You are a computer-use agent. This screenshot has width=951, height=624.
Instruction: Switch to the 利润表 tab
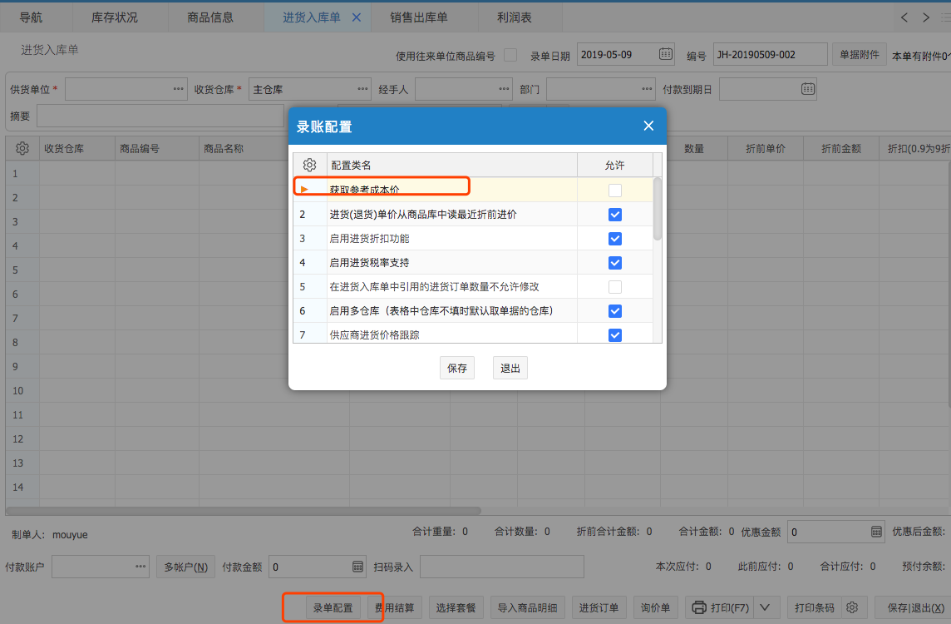pyautogui.click(x=515, y=17)
